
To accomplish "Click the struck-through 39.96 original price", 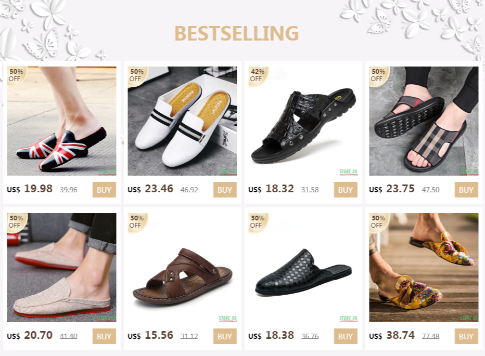I will 68,190.
